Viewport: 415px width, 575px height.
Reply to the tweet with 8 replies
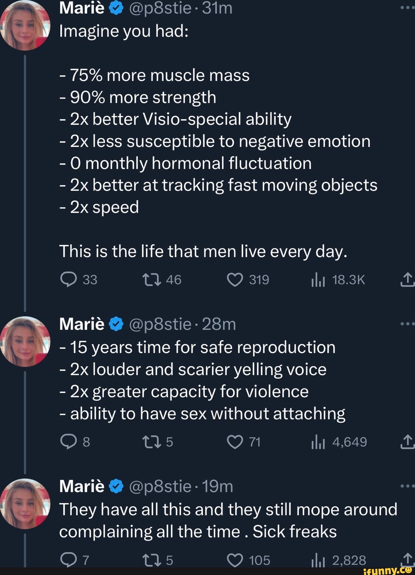click(x=69, y=442)
